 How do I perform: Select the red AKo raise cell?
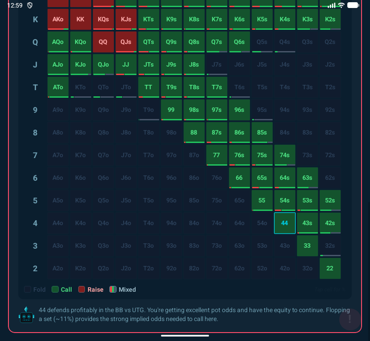point(58,20)
